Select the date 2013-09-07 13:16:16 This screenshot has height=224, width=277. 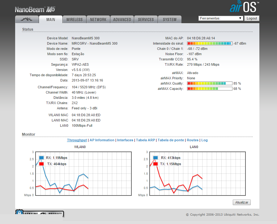[87, 80]
